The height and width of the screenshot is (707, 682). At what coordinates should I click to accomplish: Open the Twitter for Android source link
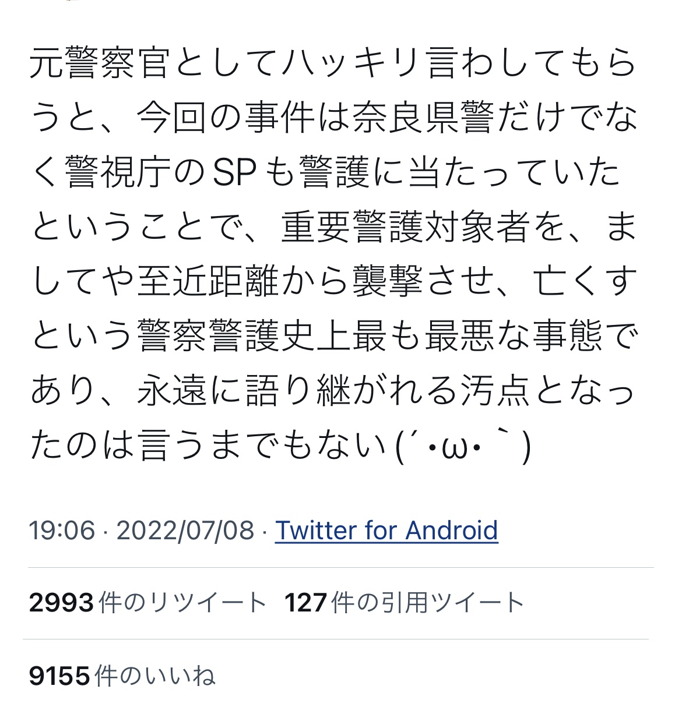pyautogui.click(x=386, y=531)
